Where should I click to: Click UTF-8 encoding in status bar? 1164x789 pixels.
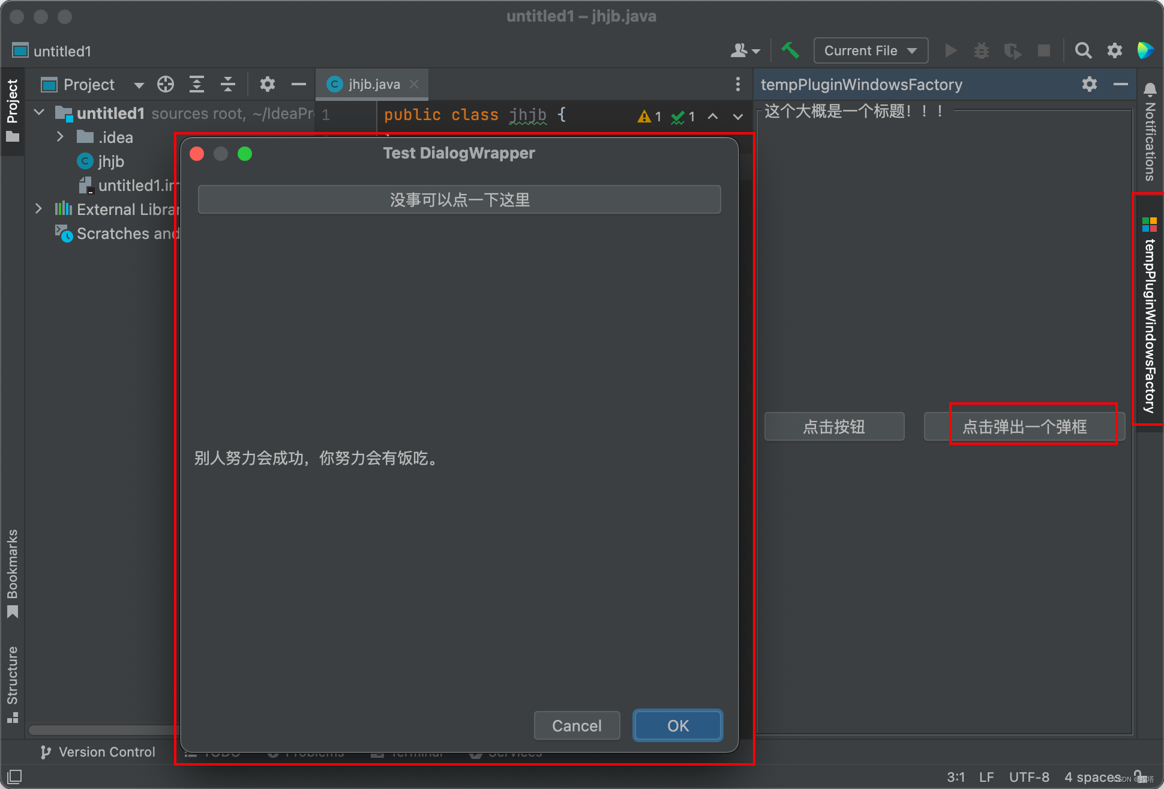1029,777
